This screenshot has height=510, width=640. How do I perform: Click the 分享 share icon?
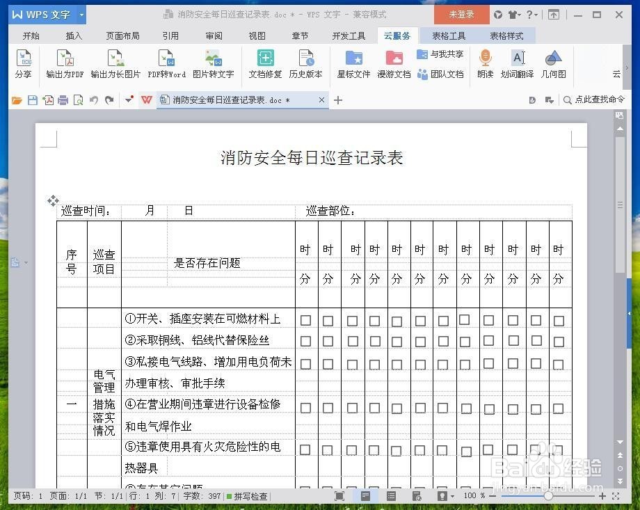[x=23, y=63]
